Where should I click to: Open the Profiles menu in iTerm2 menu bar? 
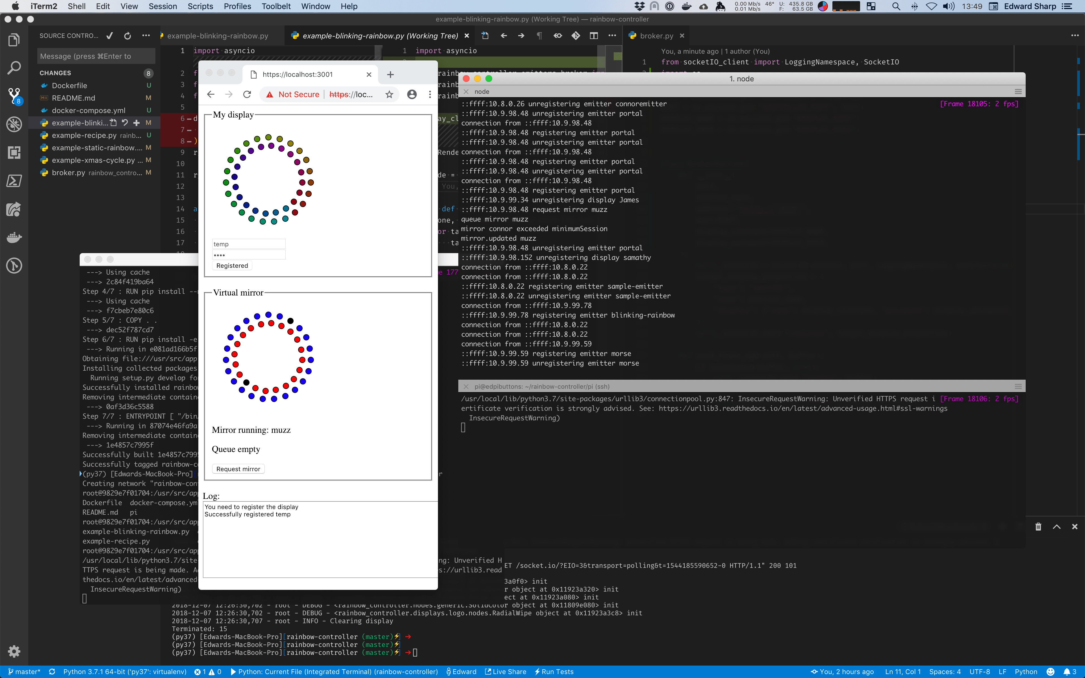coord(237,6)
